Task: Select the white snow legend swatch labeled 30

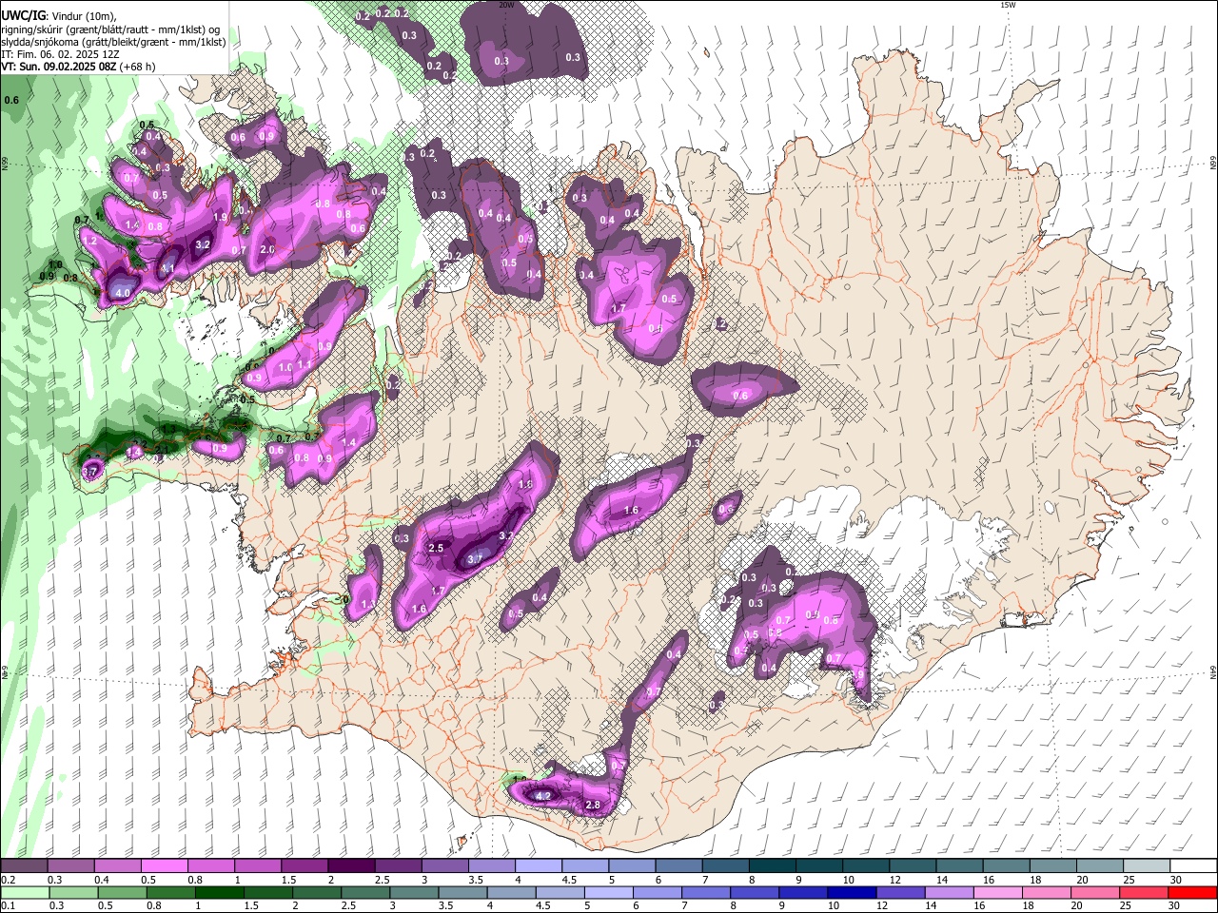Action: [x=1192, y=866]
